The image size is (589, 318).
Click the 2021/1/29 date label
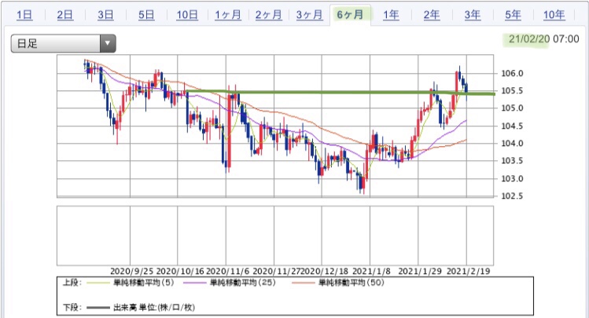point(420,271)
